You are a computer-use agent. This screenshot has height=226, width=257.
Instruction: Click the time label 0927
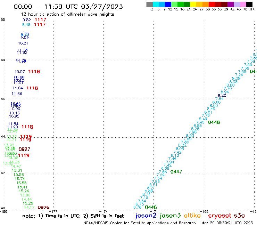pos(24,149)
